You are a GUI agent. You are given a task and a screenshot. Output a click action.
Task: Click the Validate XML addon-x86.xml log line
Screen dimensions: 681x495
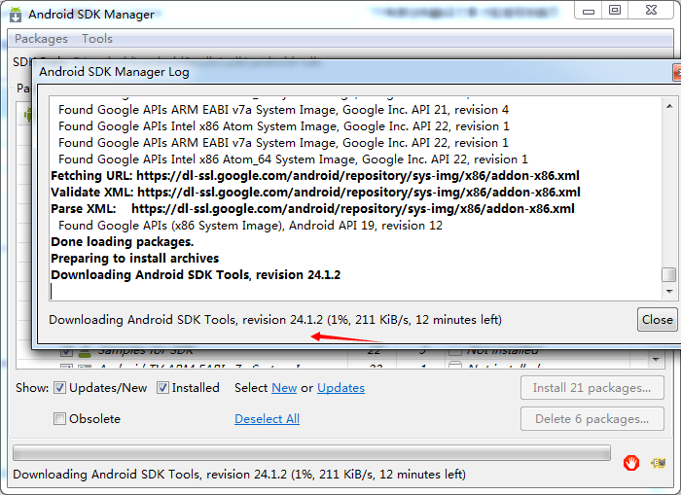315,193
